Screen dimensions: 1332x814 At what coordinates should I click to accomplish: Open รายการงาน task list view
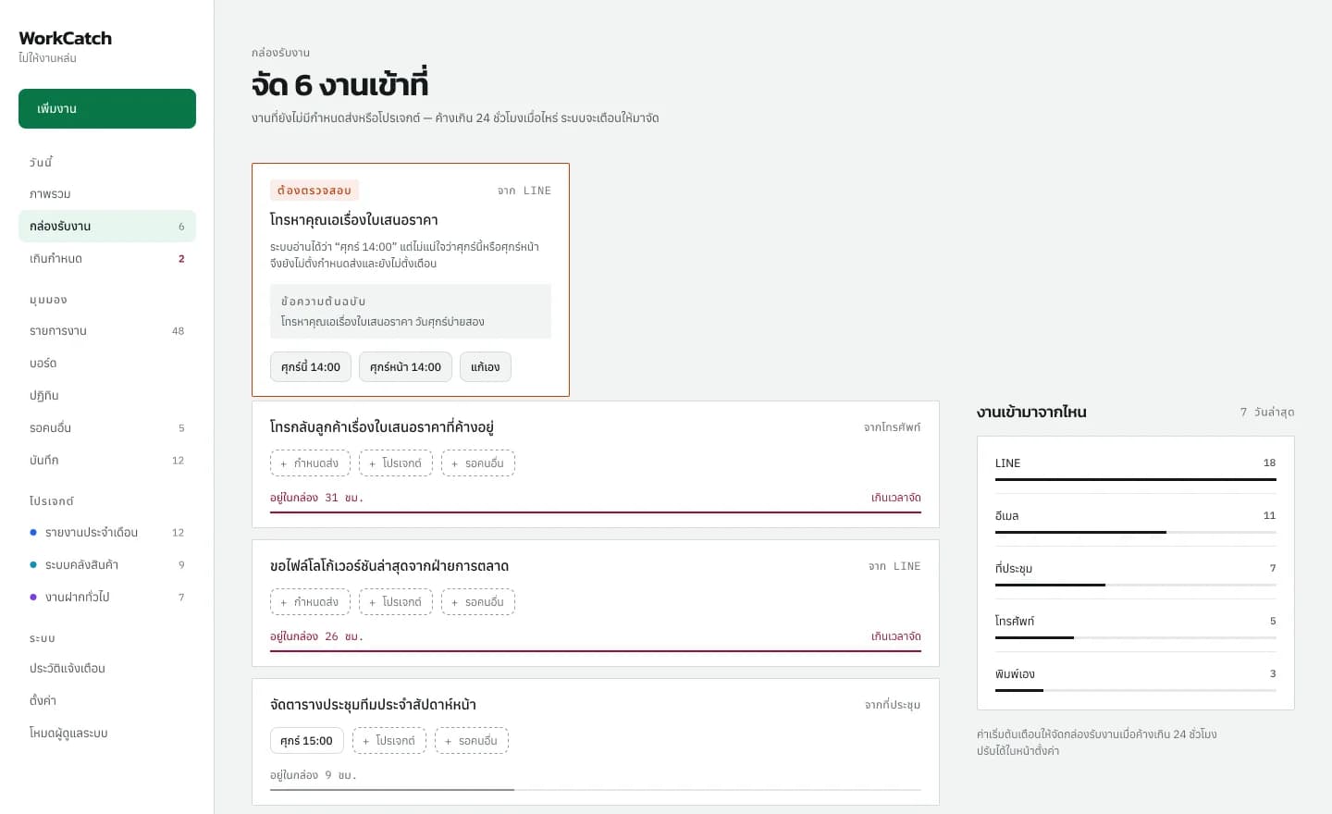tap(107, 331)
